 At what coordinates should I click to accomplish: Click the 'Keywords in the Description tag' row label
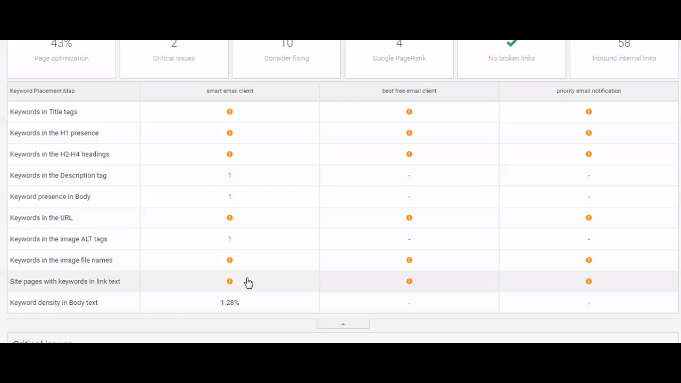(x=58, y=176)
